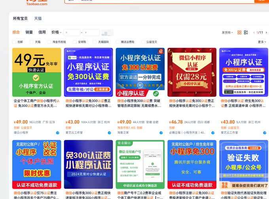Open the 发货地 location dropdown
269x199 pixels.
coord(227,32)
